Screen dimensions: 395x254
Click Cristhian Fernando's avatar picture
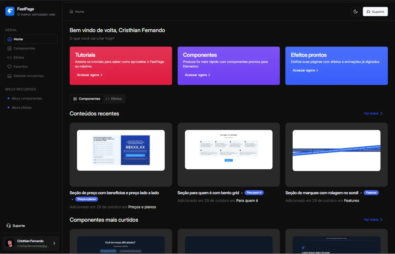(x=10, y=243)
